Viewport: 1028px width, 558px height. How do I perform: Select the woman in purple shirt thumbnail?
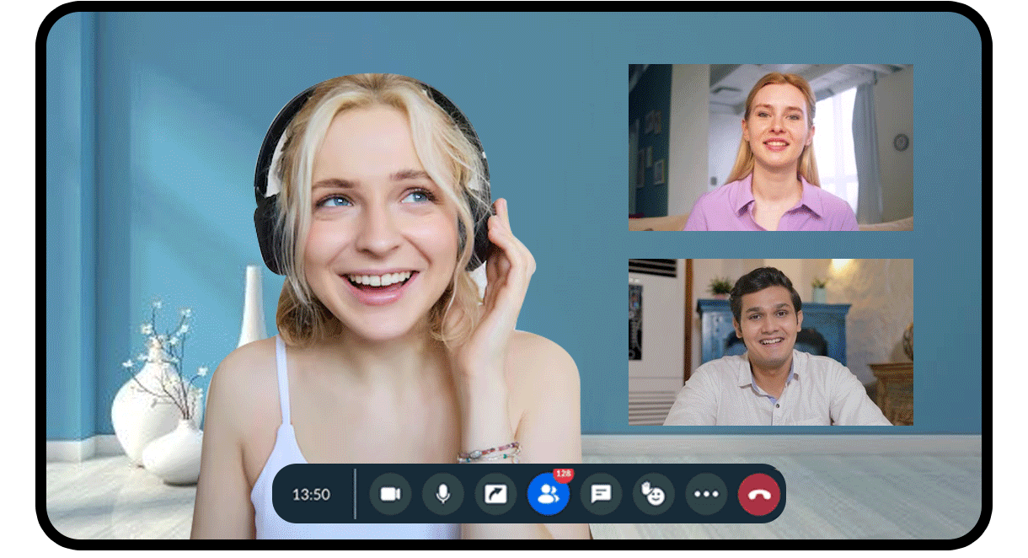[x=771, y=148]
